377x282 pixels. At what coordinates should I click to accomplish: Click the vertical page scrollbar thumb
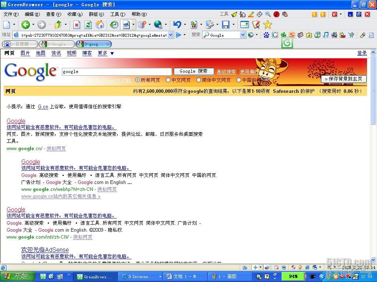pos(373,90)
